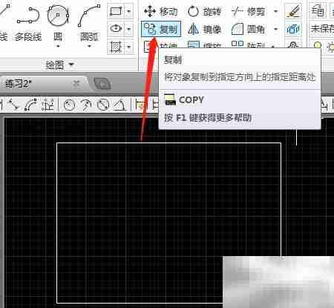Image resolution: width=334 pixels, height=308 pixels.
Task: Click the diameter dimension toolbar icon
Action: pyautogui.click(x=103, y=105)
